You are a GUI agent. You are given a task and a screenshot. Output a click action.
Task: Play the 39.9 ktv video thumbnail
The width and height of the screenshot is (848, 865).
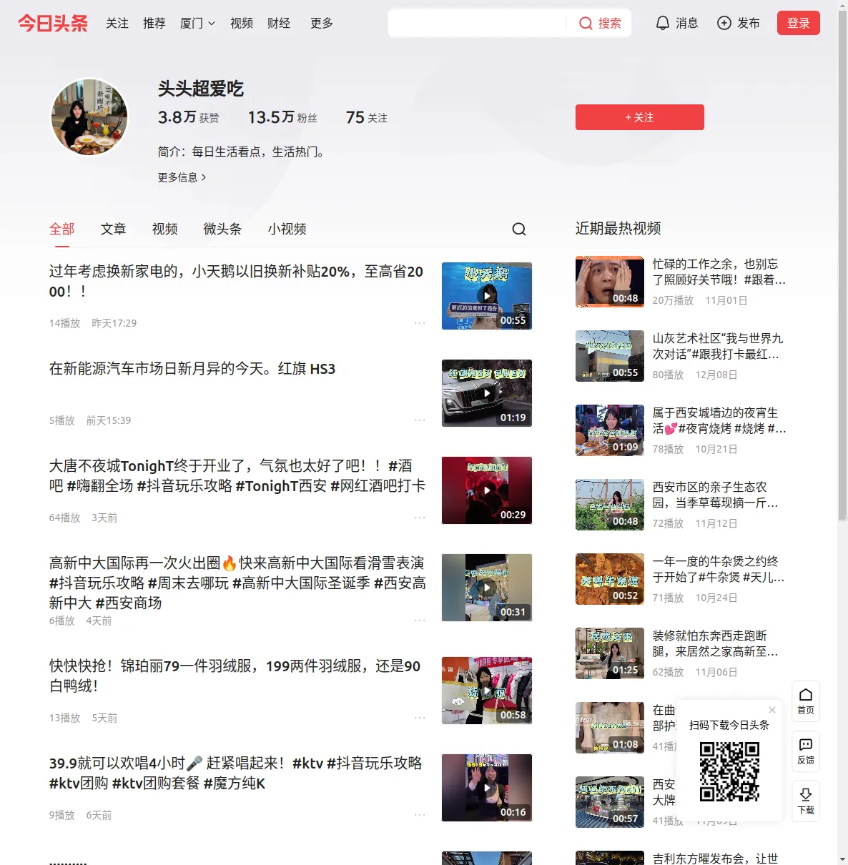click(487, 788)
